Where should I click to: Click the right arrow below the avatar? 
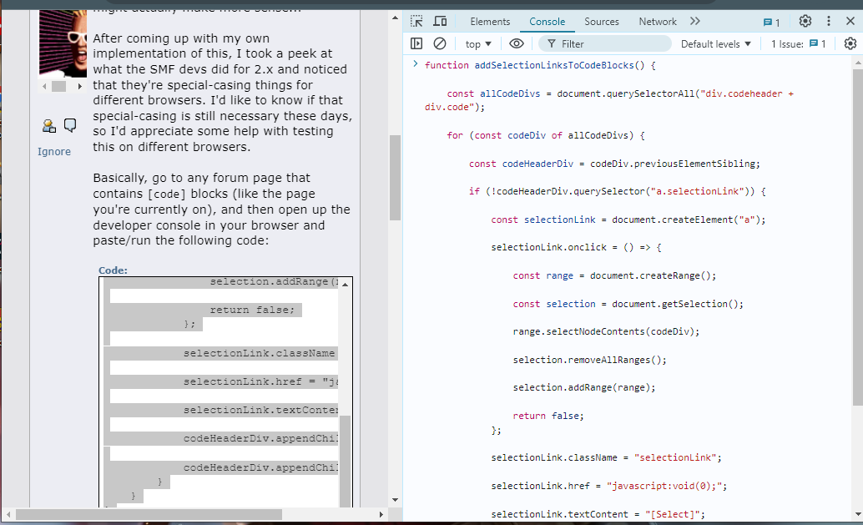pos(80,87)
